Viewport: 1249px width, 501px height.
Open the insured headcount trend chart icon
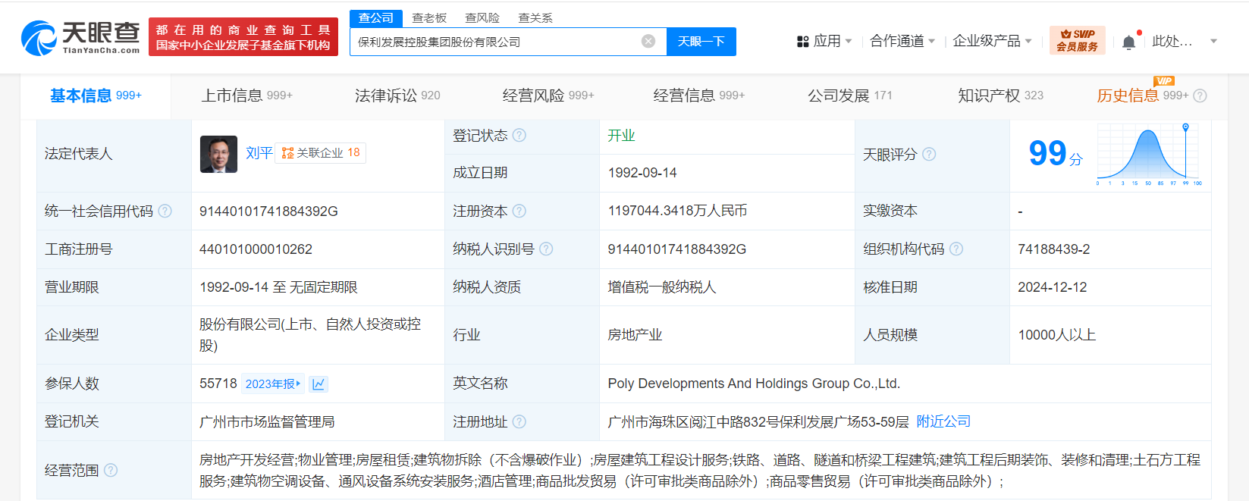click(x=319, y=384)
